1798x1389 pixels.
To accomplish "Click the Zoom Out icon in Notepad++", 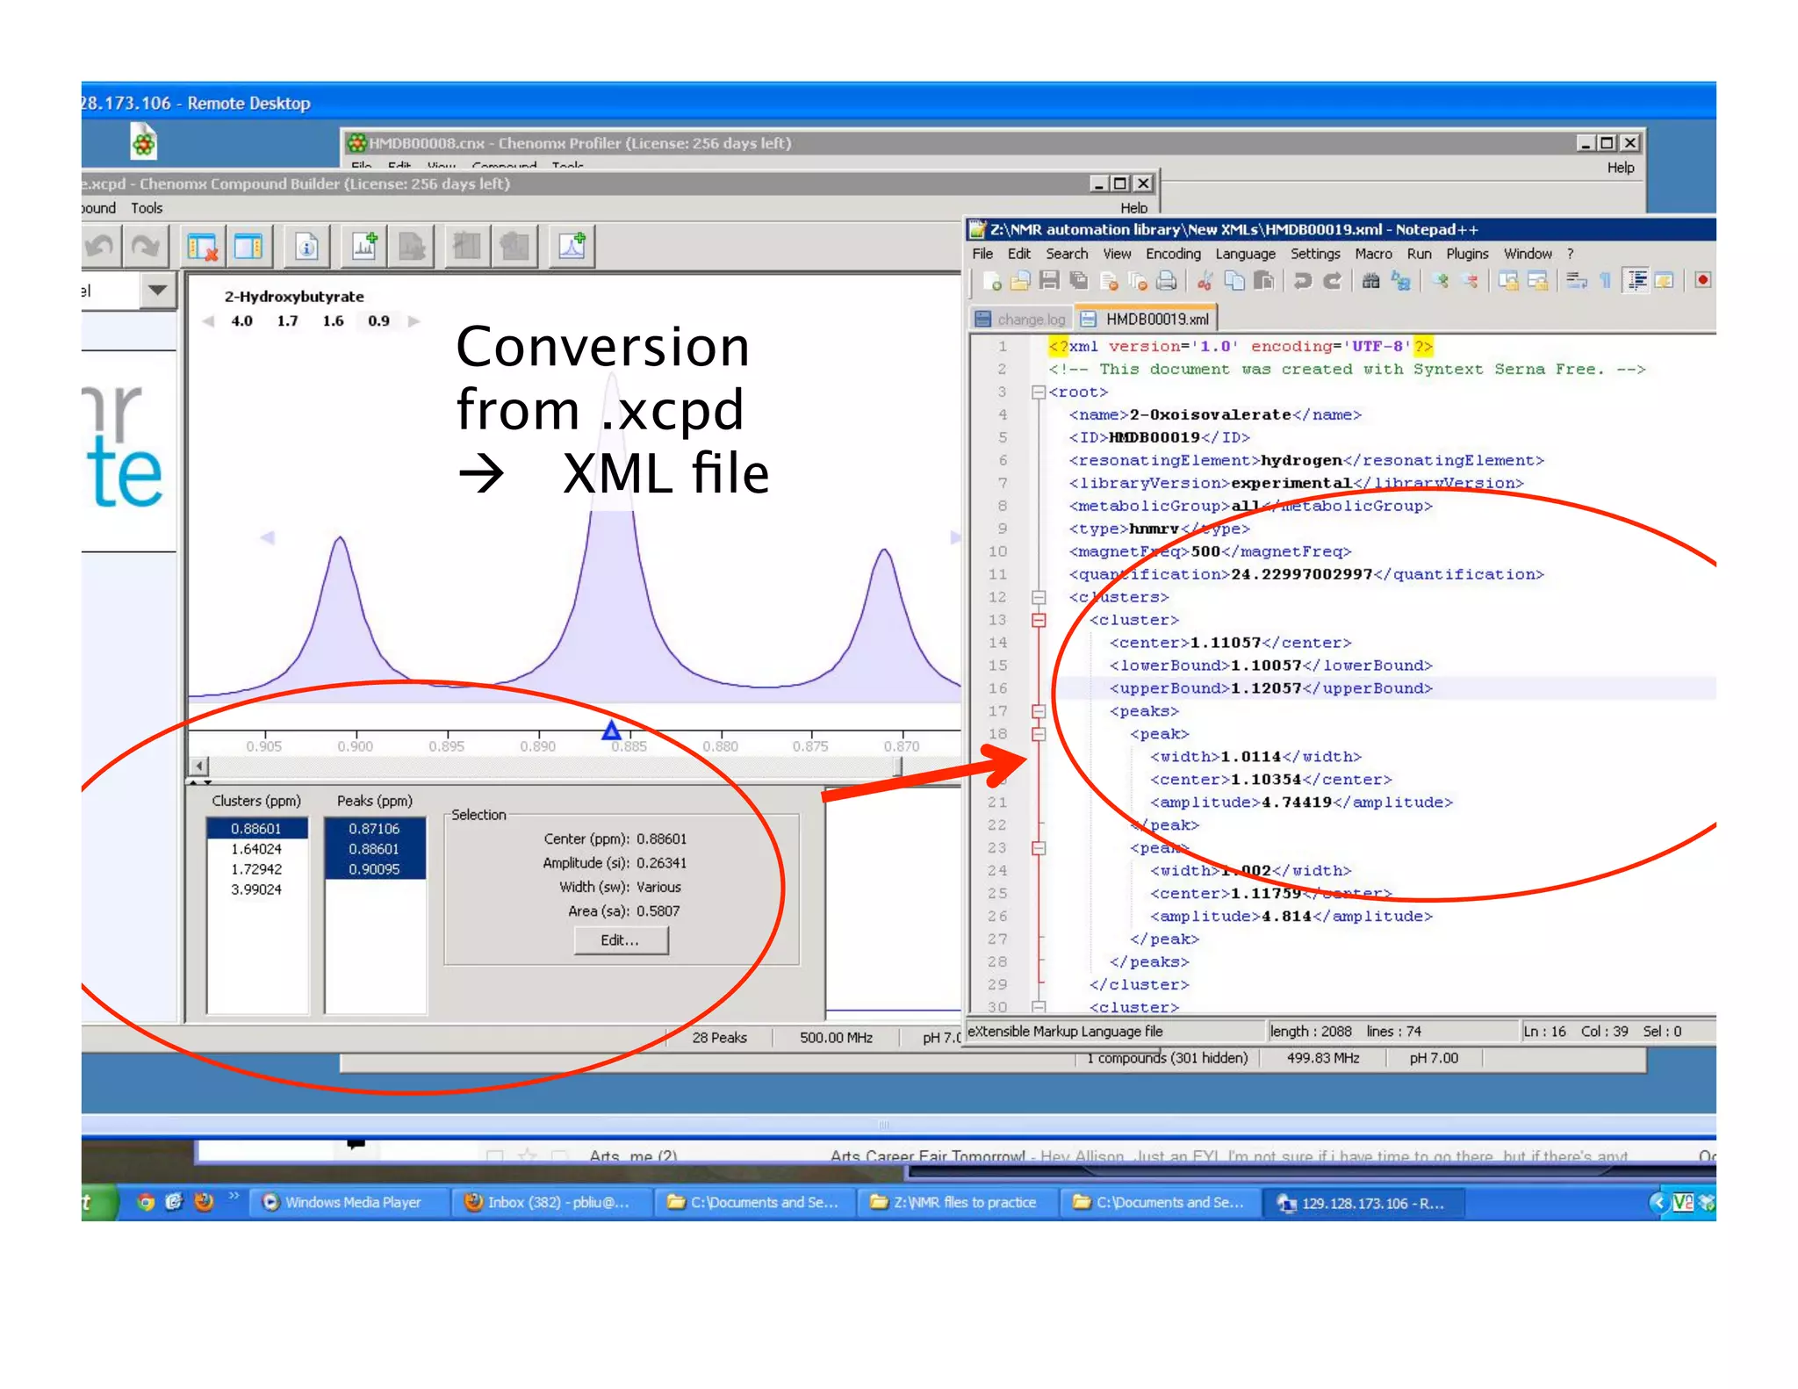I will (x=1470, y=281).
